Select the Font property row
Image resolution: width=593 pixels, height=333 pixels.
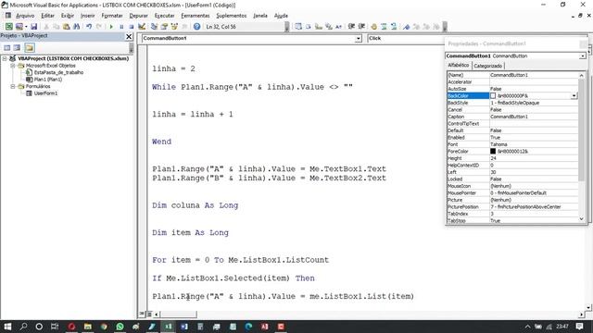(512, 144)
